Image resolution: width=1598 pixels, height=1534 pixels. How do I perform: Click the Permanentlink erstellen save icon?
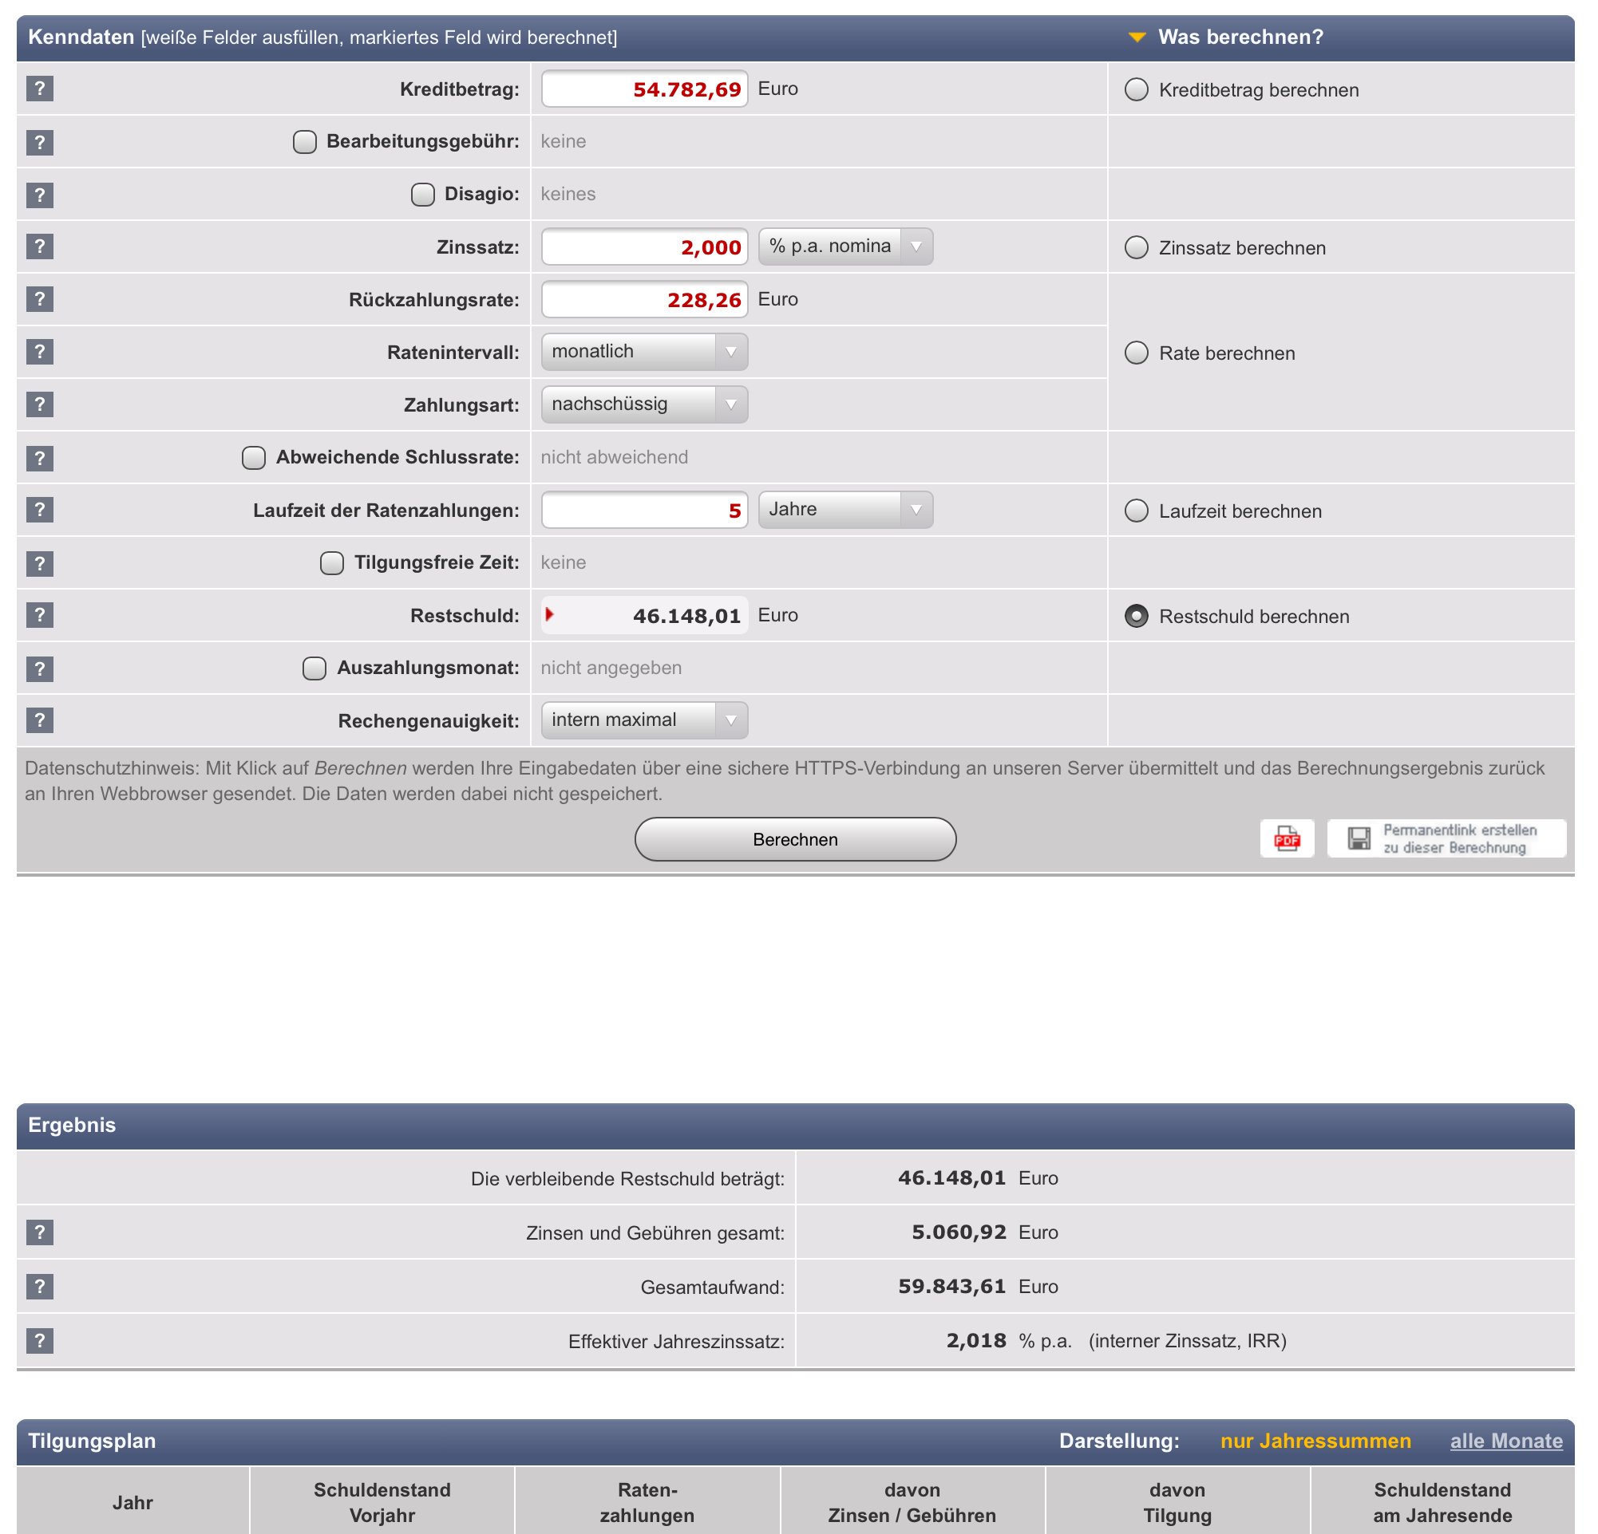1359,838
